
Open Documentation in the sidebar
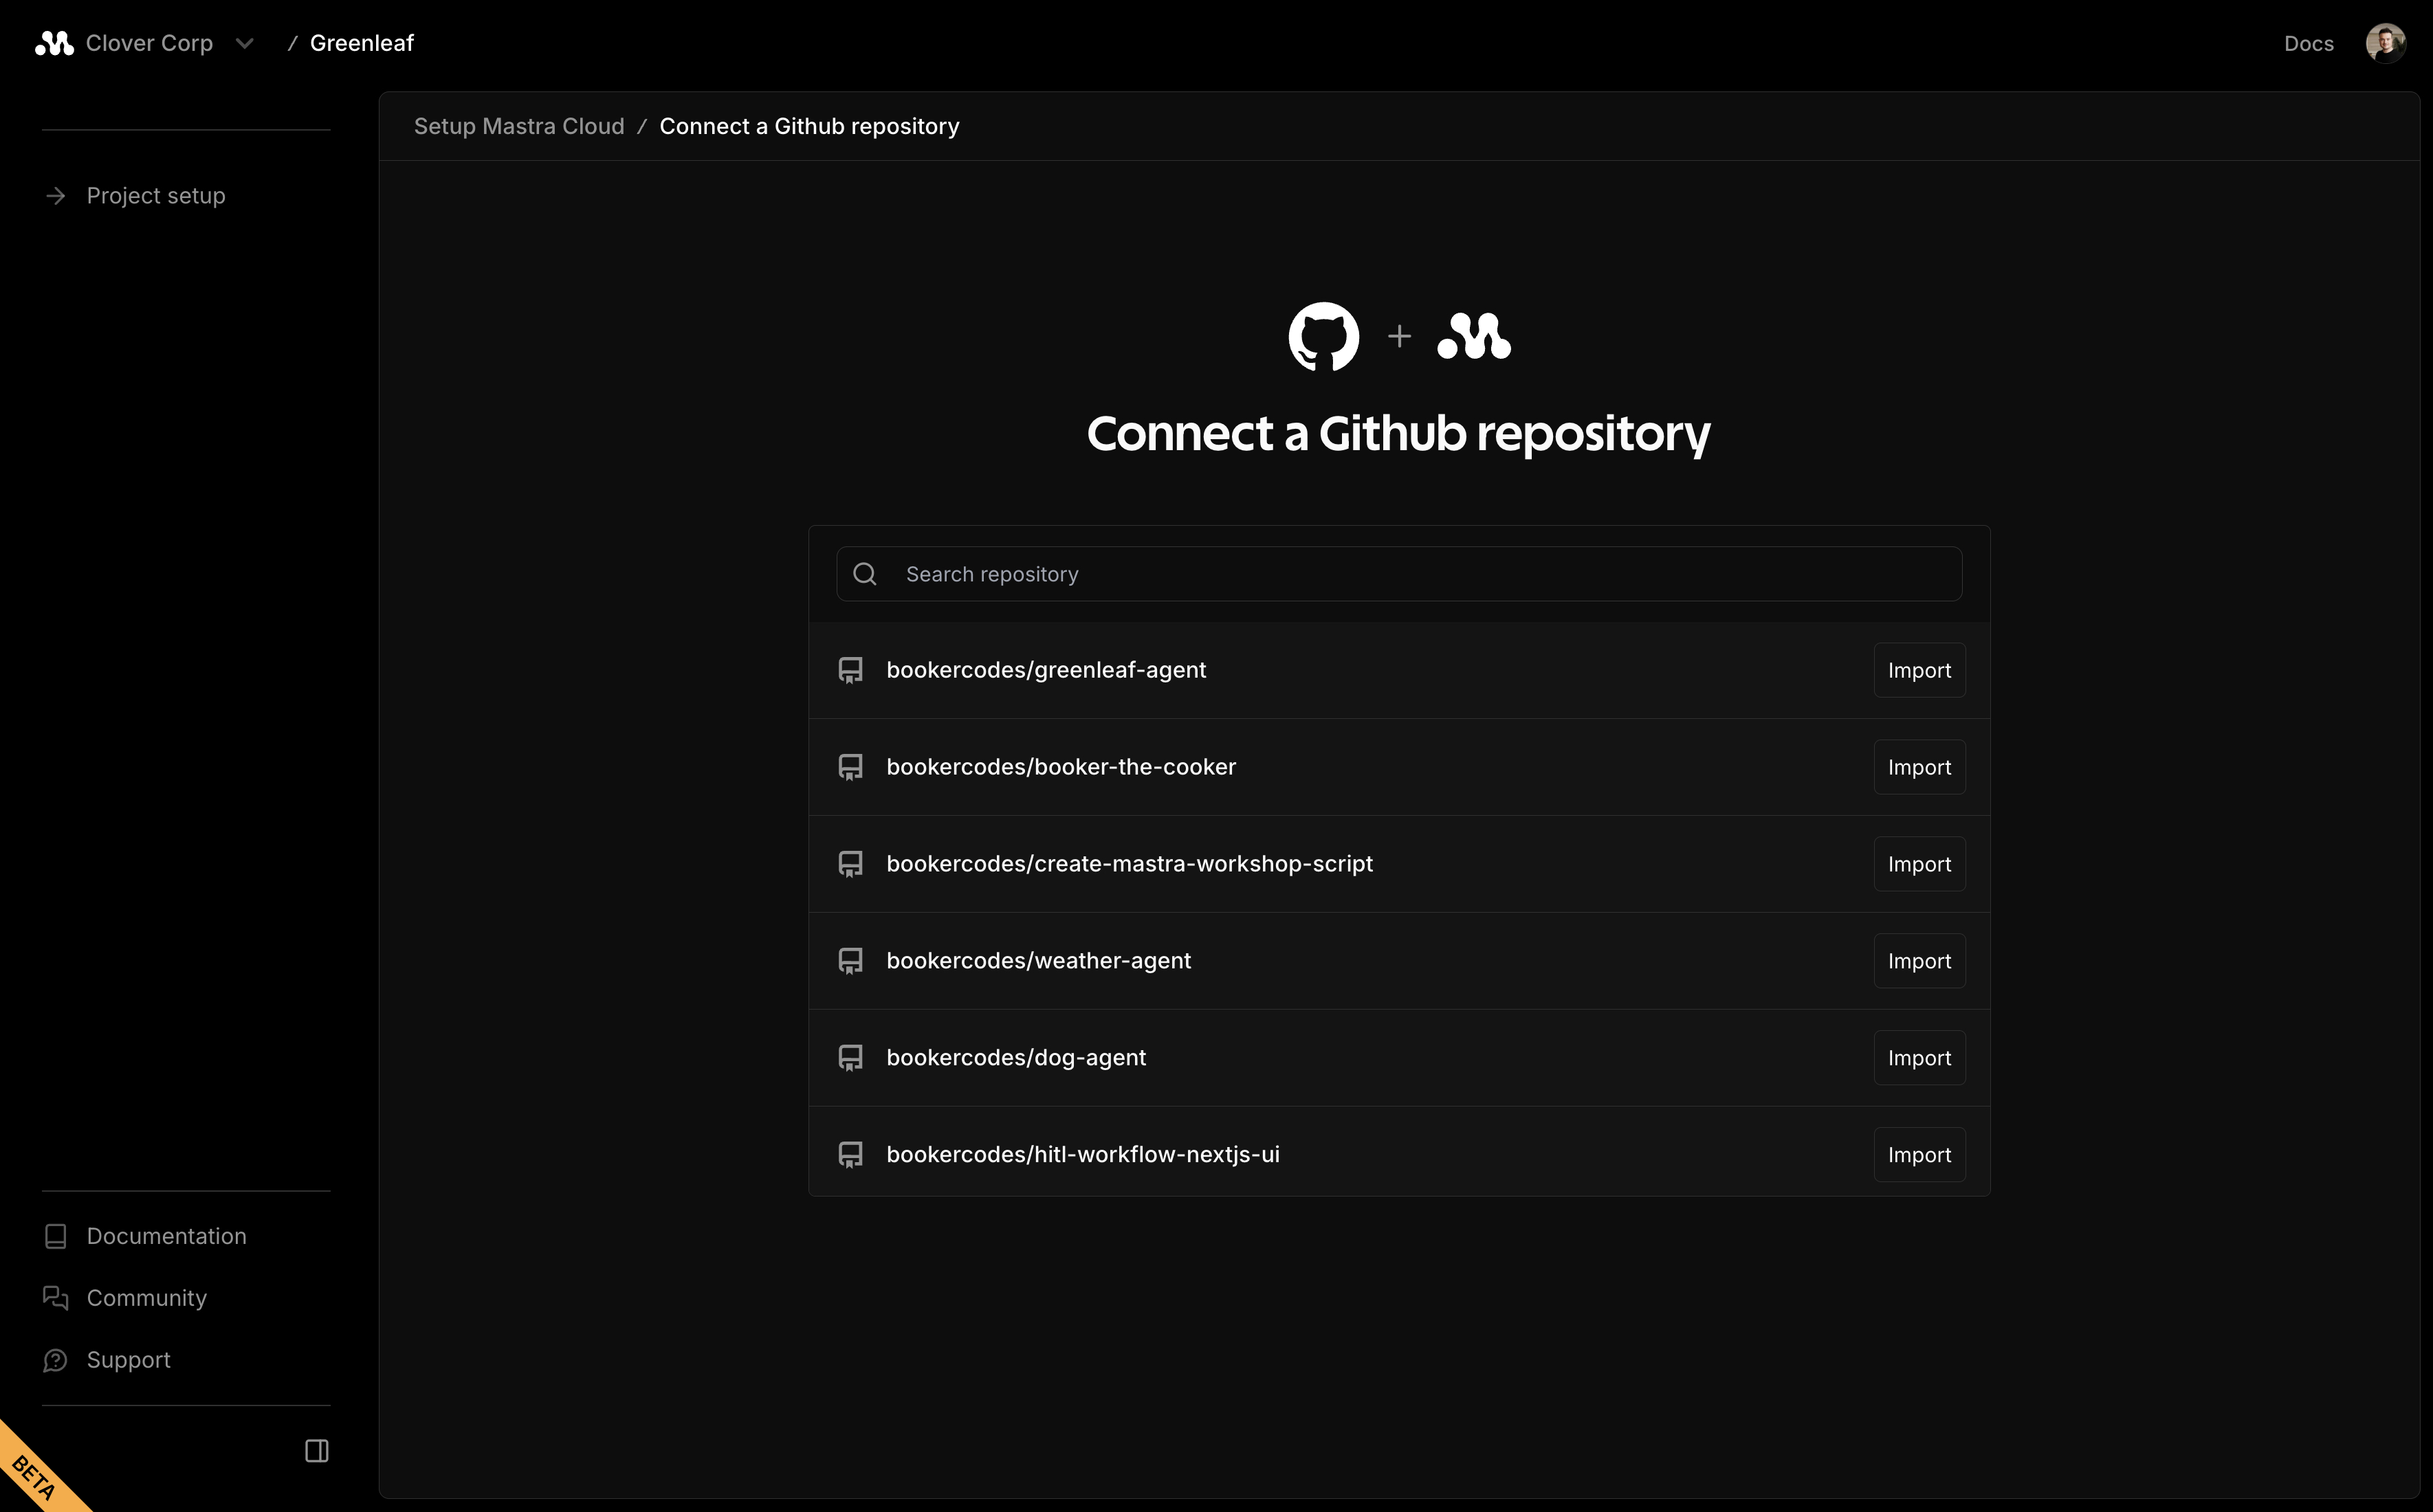pos(166,1236)
